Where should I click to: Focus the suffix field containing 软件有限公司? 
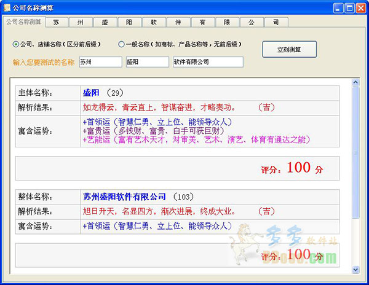click(x=208, y=62)
